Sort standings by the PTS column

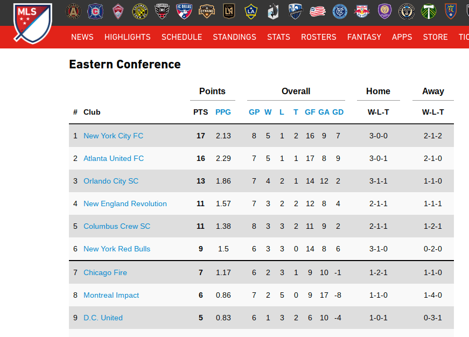click(200, 112)
